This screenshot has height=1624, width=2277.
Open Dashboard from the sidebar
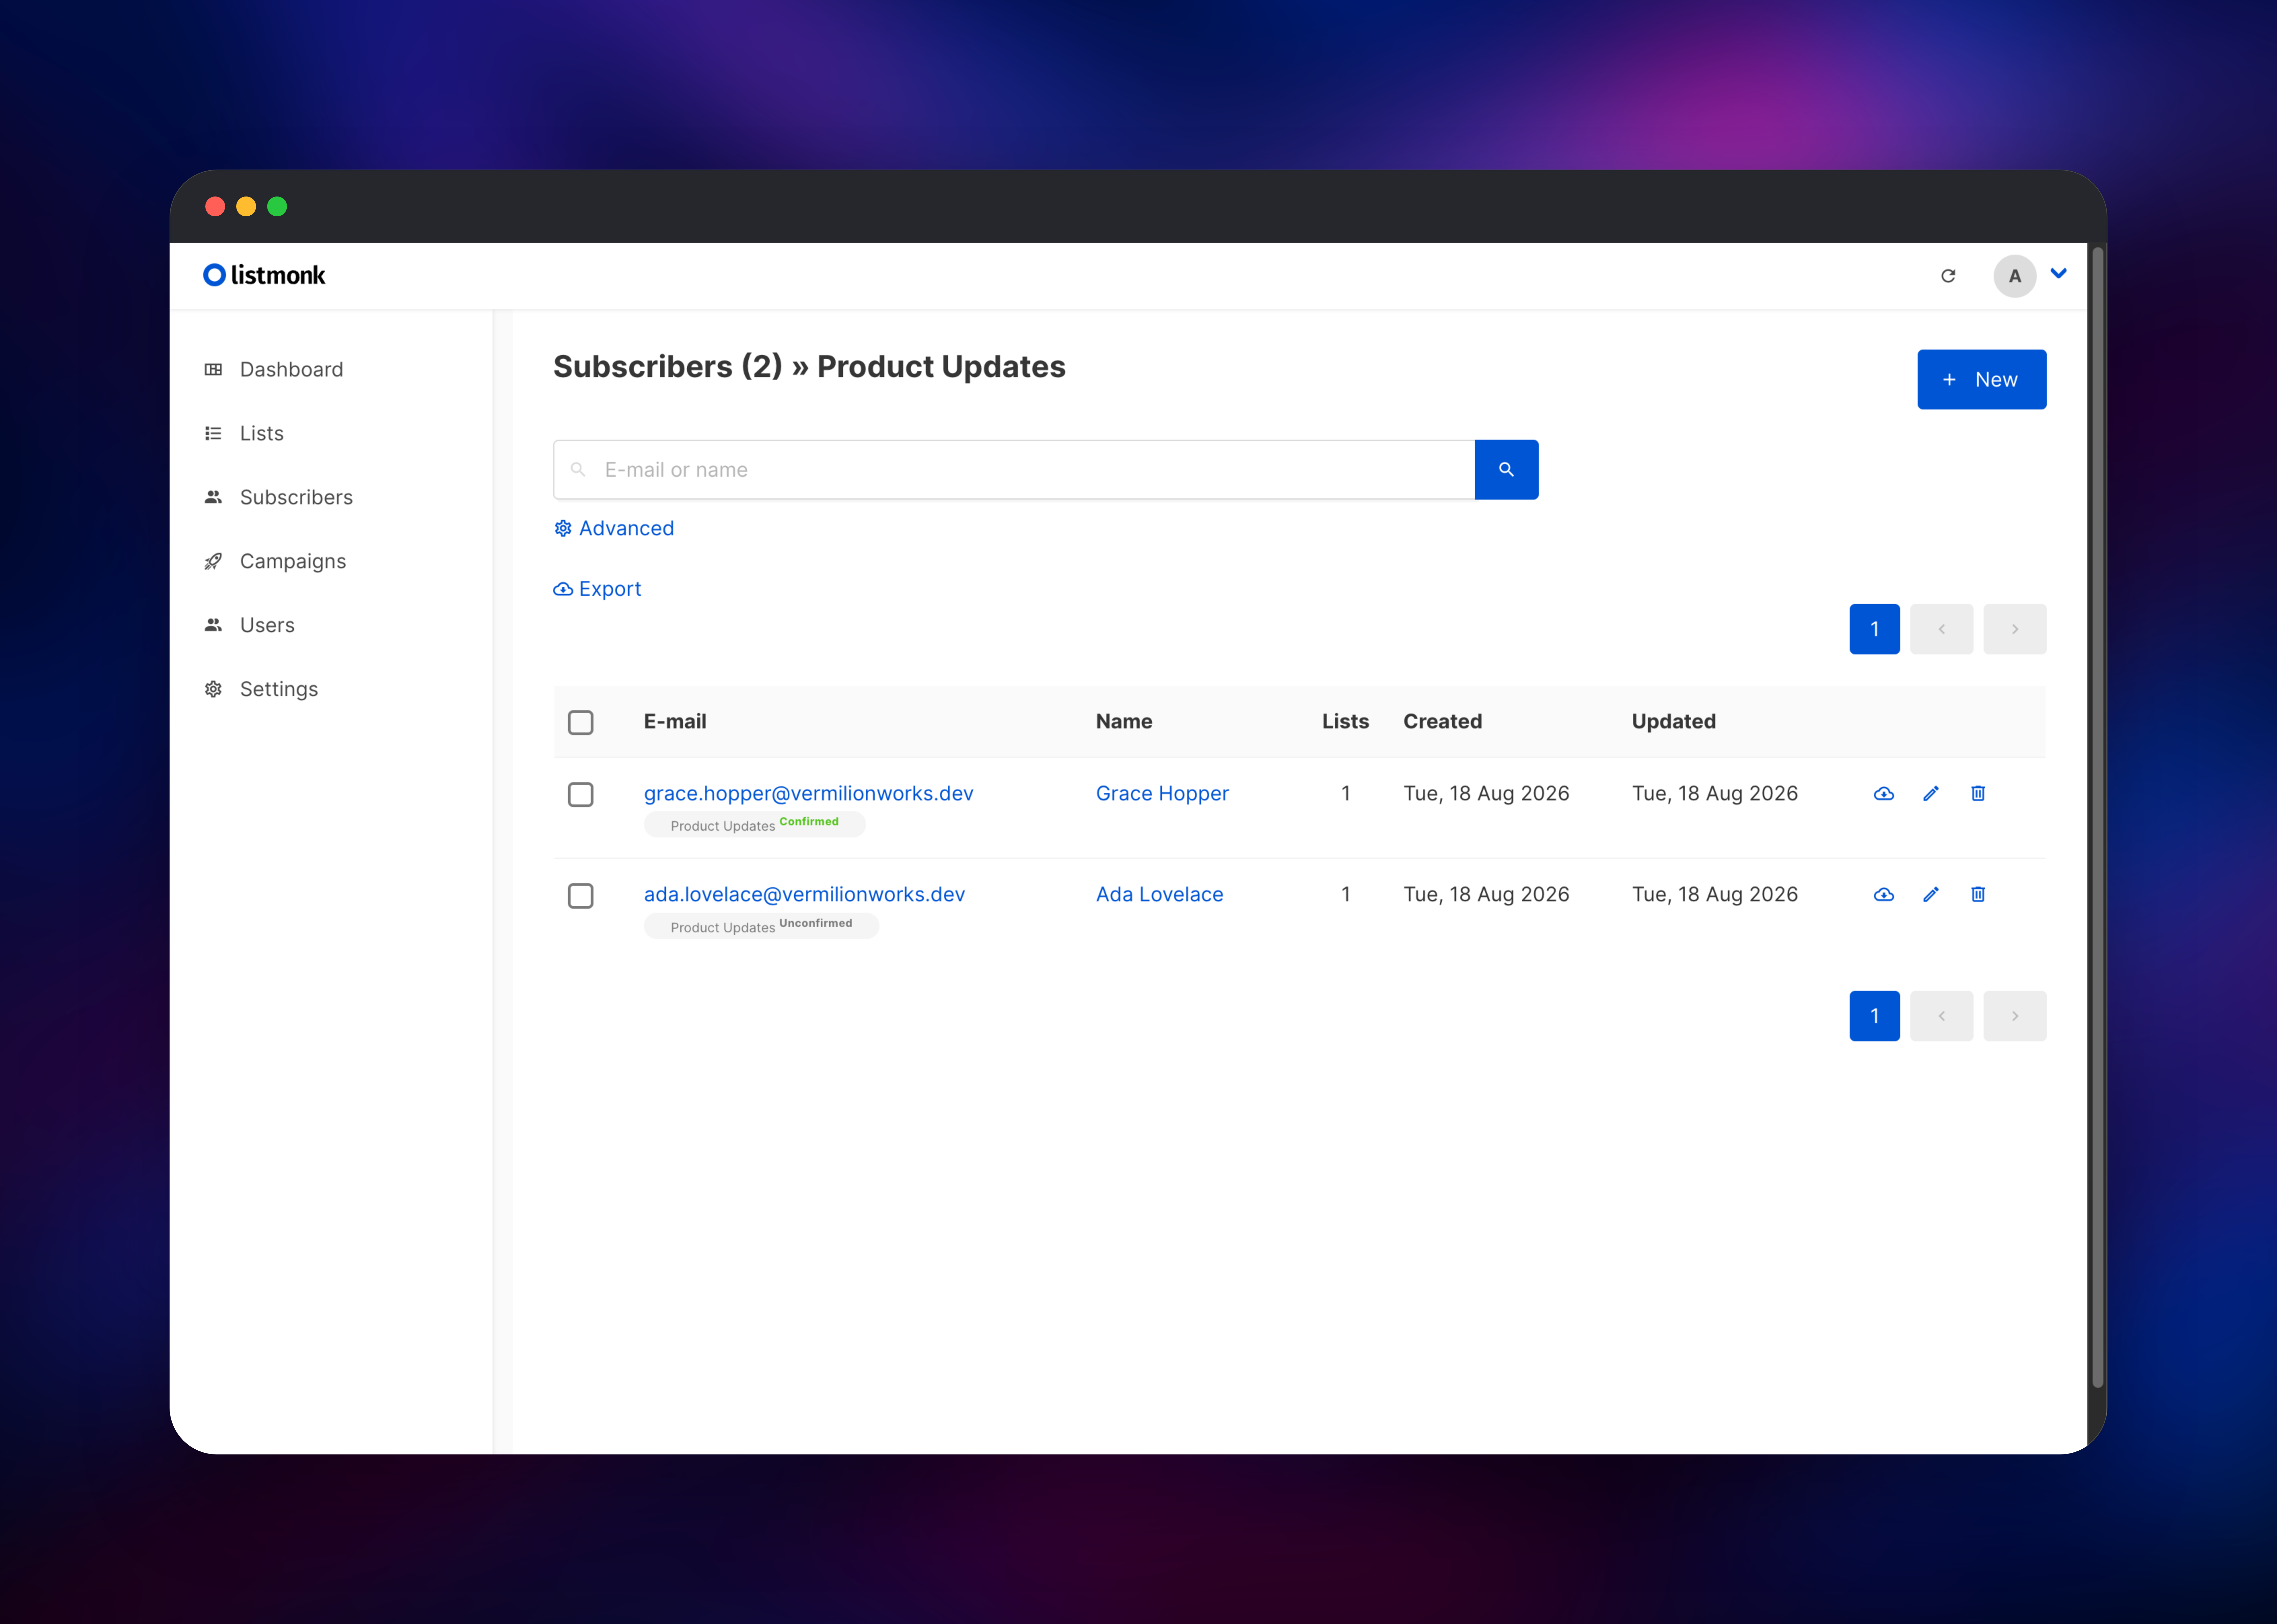point(291,370)
